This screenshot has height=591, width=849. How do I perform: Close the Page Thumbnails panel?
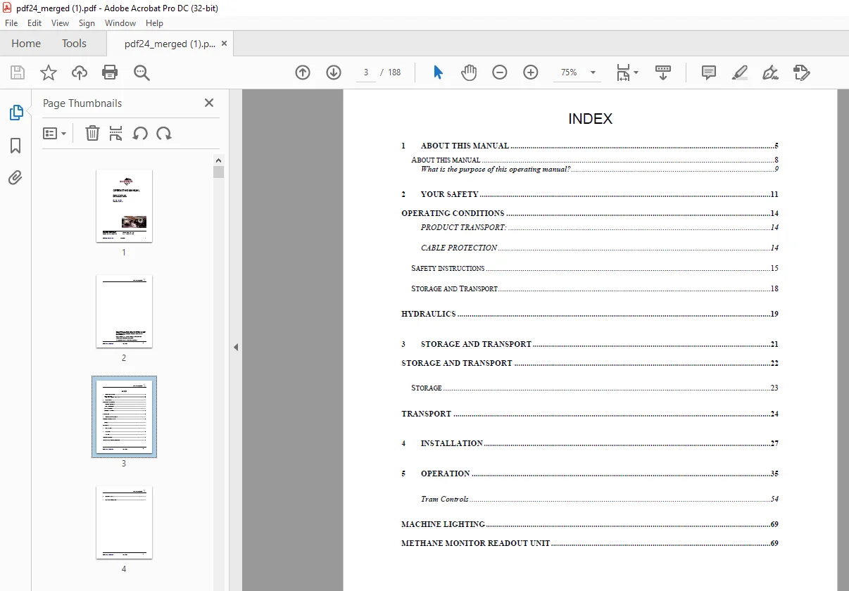208,103
